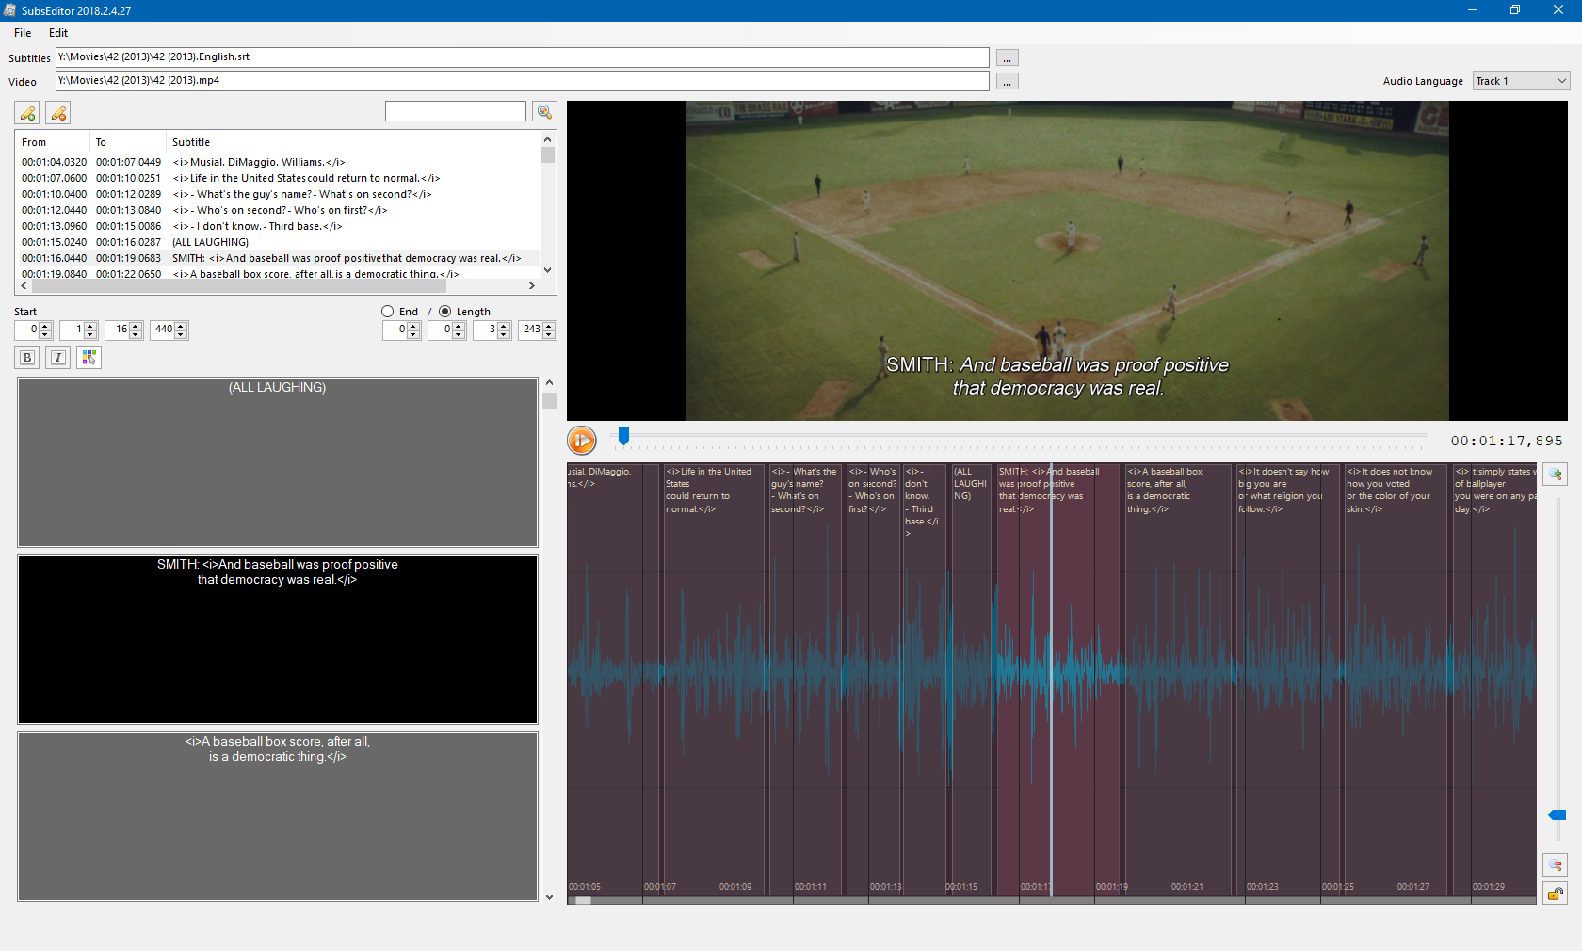Click the SubsEditor application icon in title bar
This screenshot has width=1582, height=951.
(9, 10)
